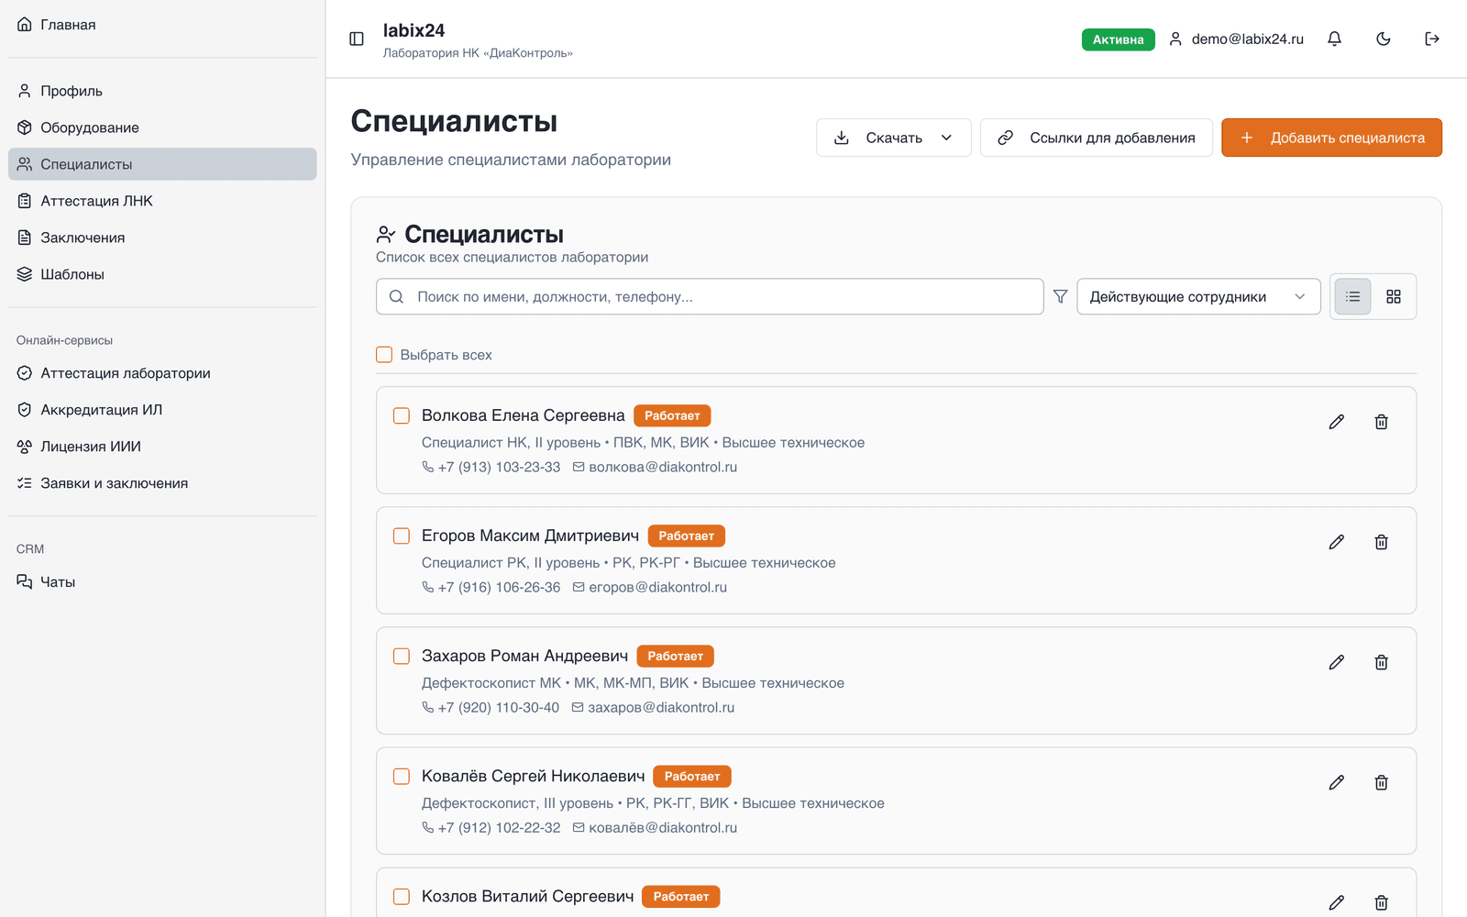Select Специалисты in sidebar
Viewport: 1467px width, 917px height.
pos(162,164)
